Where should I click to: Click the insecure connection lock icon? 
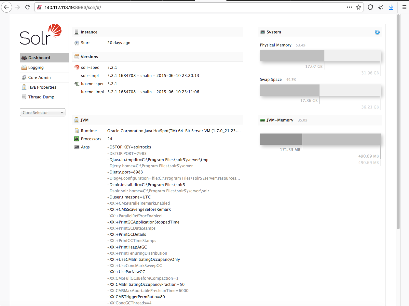pyautogui.click(x=39, y=7)
